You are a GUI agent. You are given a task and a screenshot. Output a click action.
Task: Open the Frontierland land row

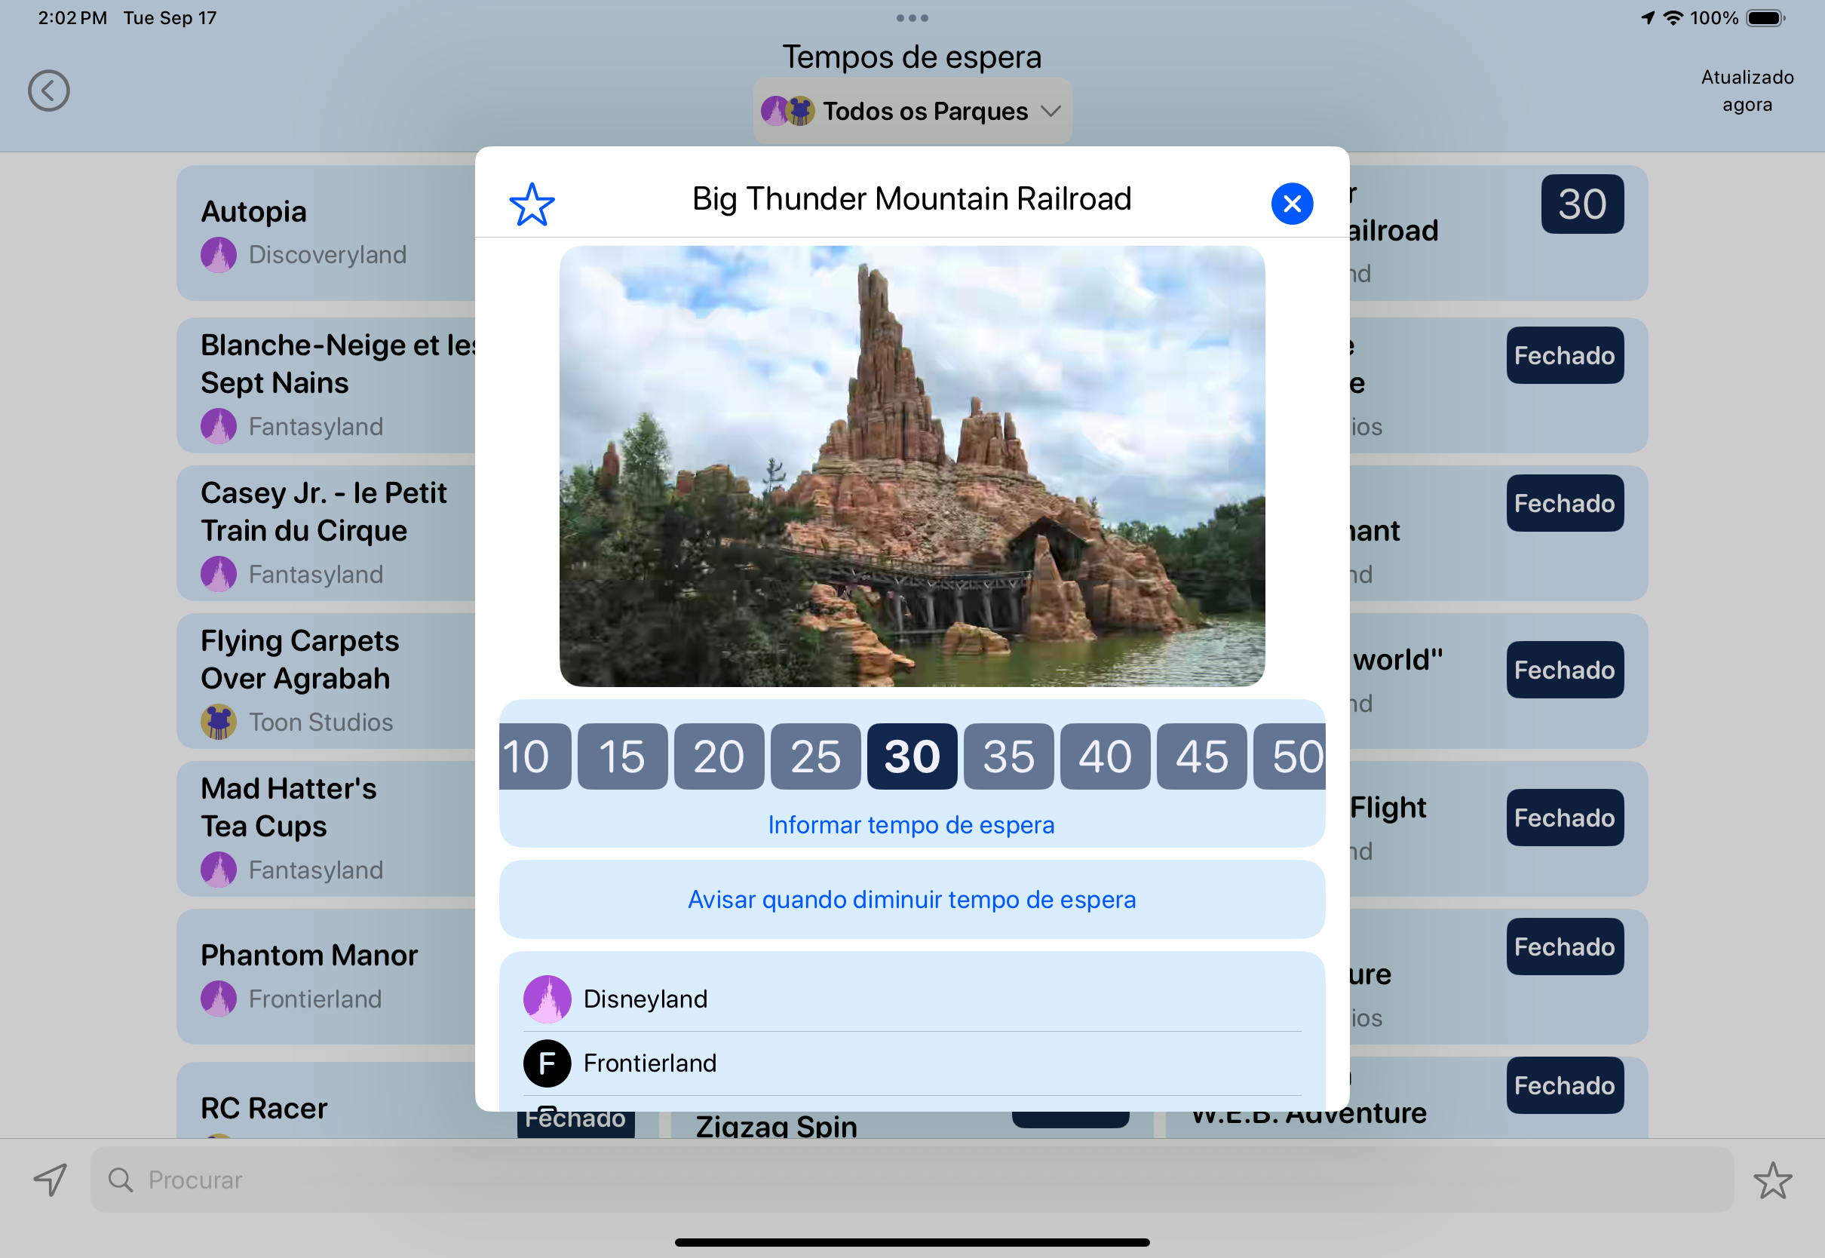[x=912, y=1063]
